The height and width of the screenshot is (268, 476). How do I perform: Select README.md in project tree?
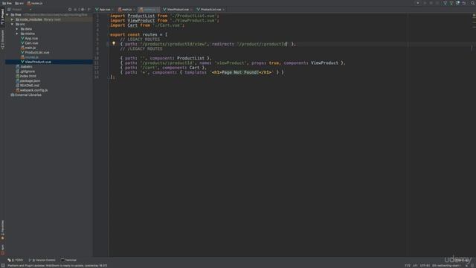click(x=28, y=86)
